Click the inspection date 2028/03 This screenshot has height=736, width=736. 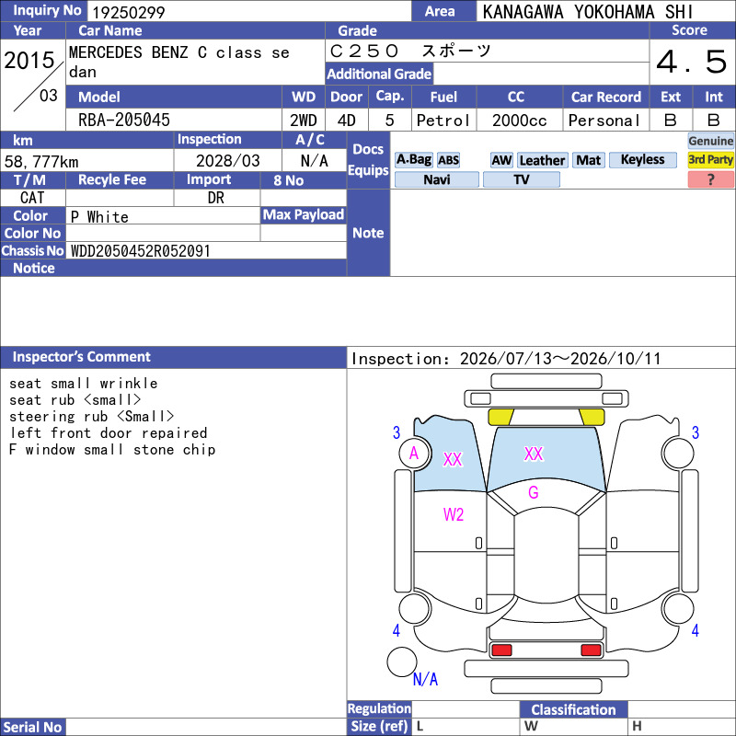click(x=227, y=161)
